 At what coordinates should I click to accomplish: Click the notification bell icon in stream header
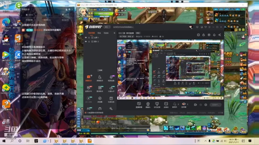click(214, 35)
